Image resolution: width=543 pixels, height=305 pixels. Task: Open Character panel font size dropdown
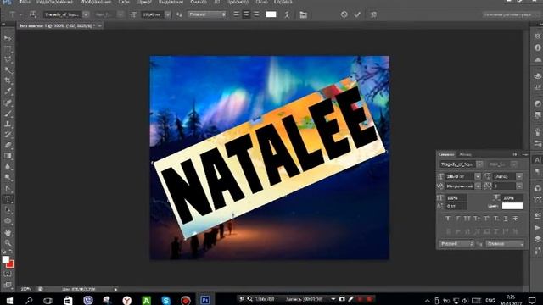click(478, 176)
